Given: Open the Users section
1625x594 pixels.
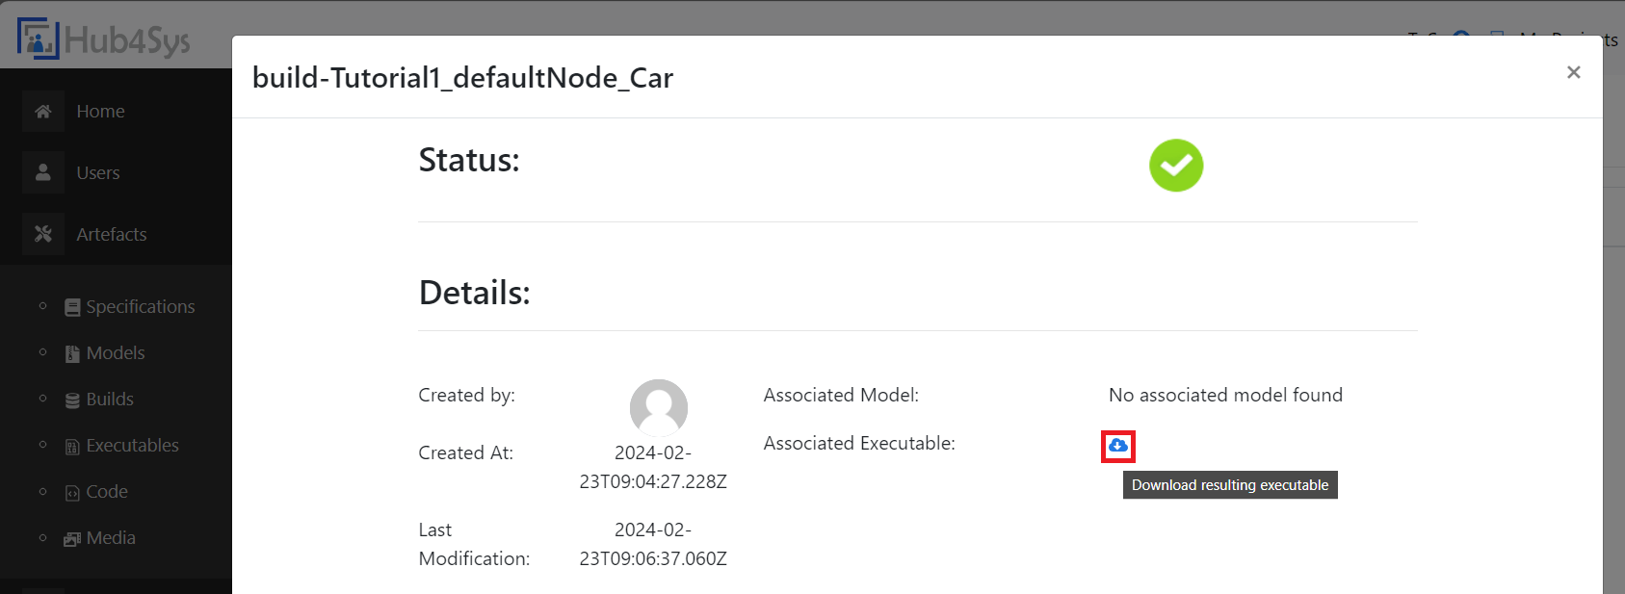Looking at the screenshot, I should pos(98,173).
